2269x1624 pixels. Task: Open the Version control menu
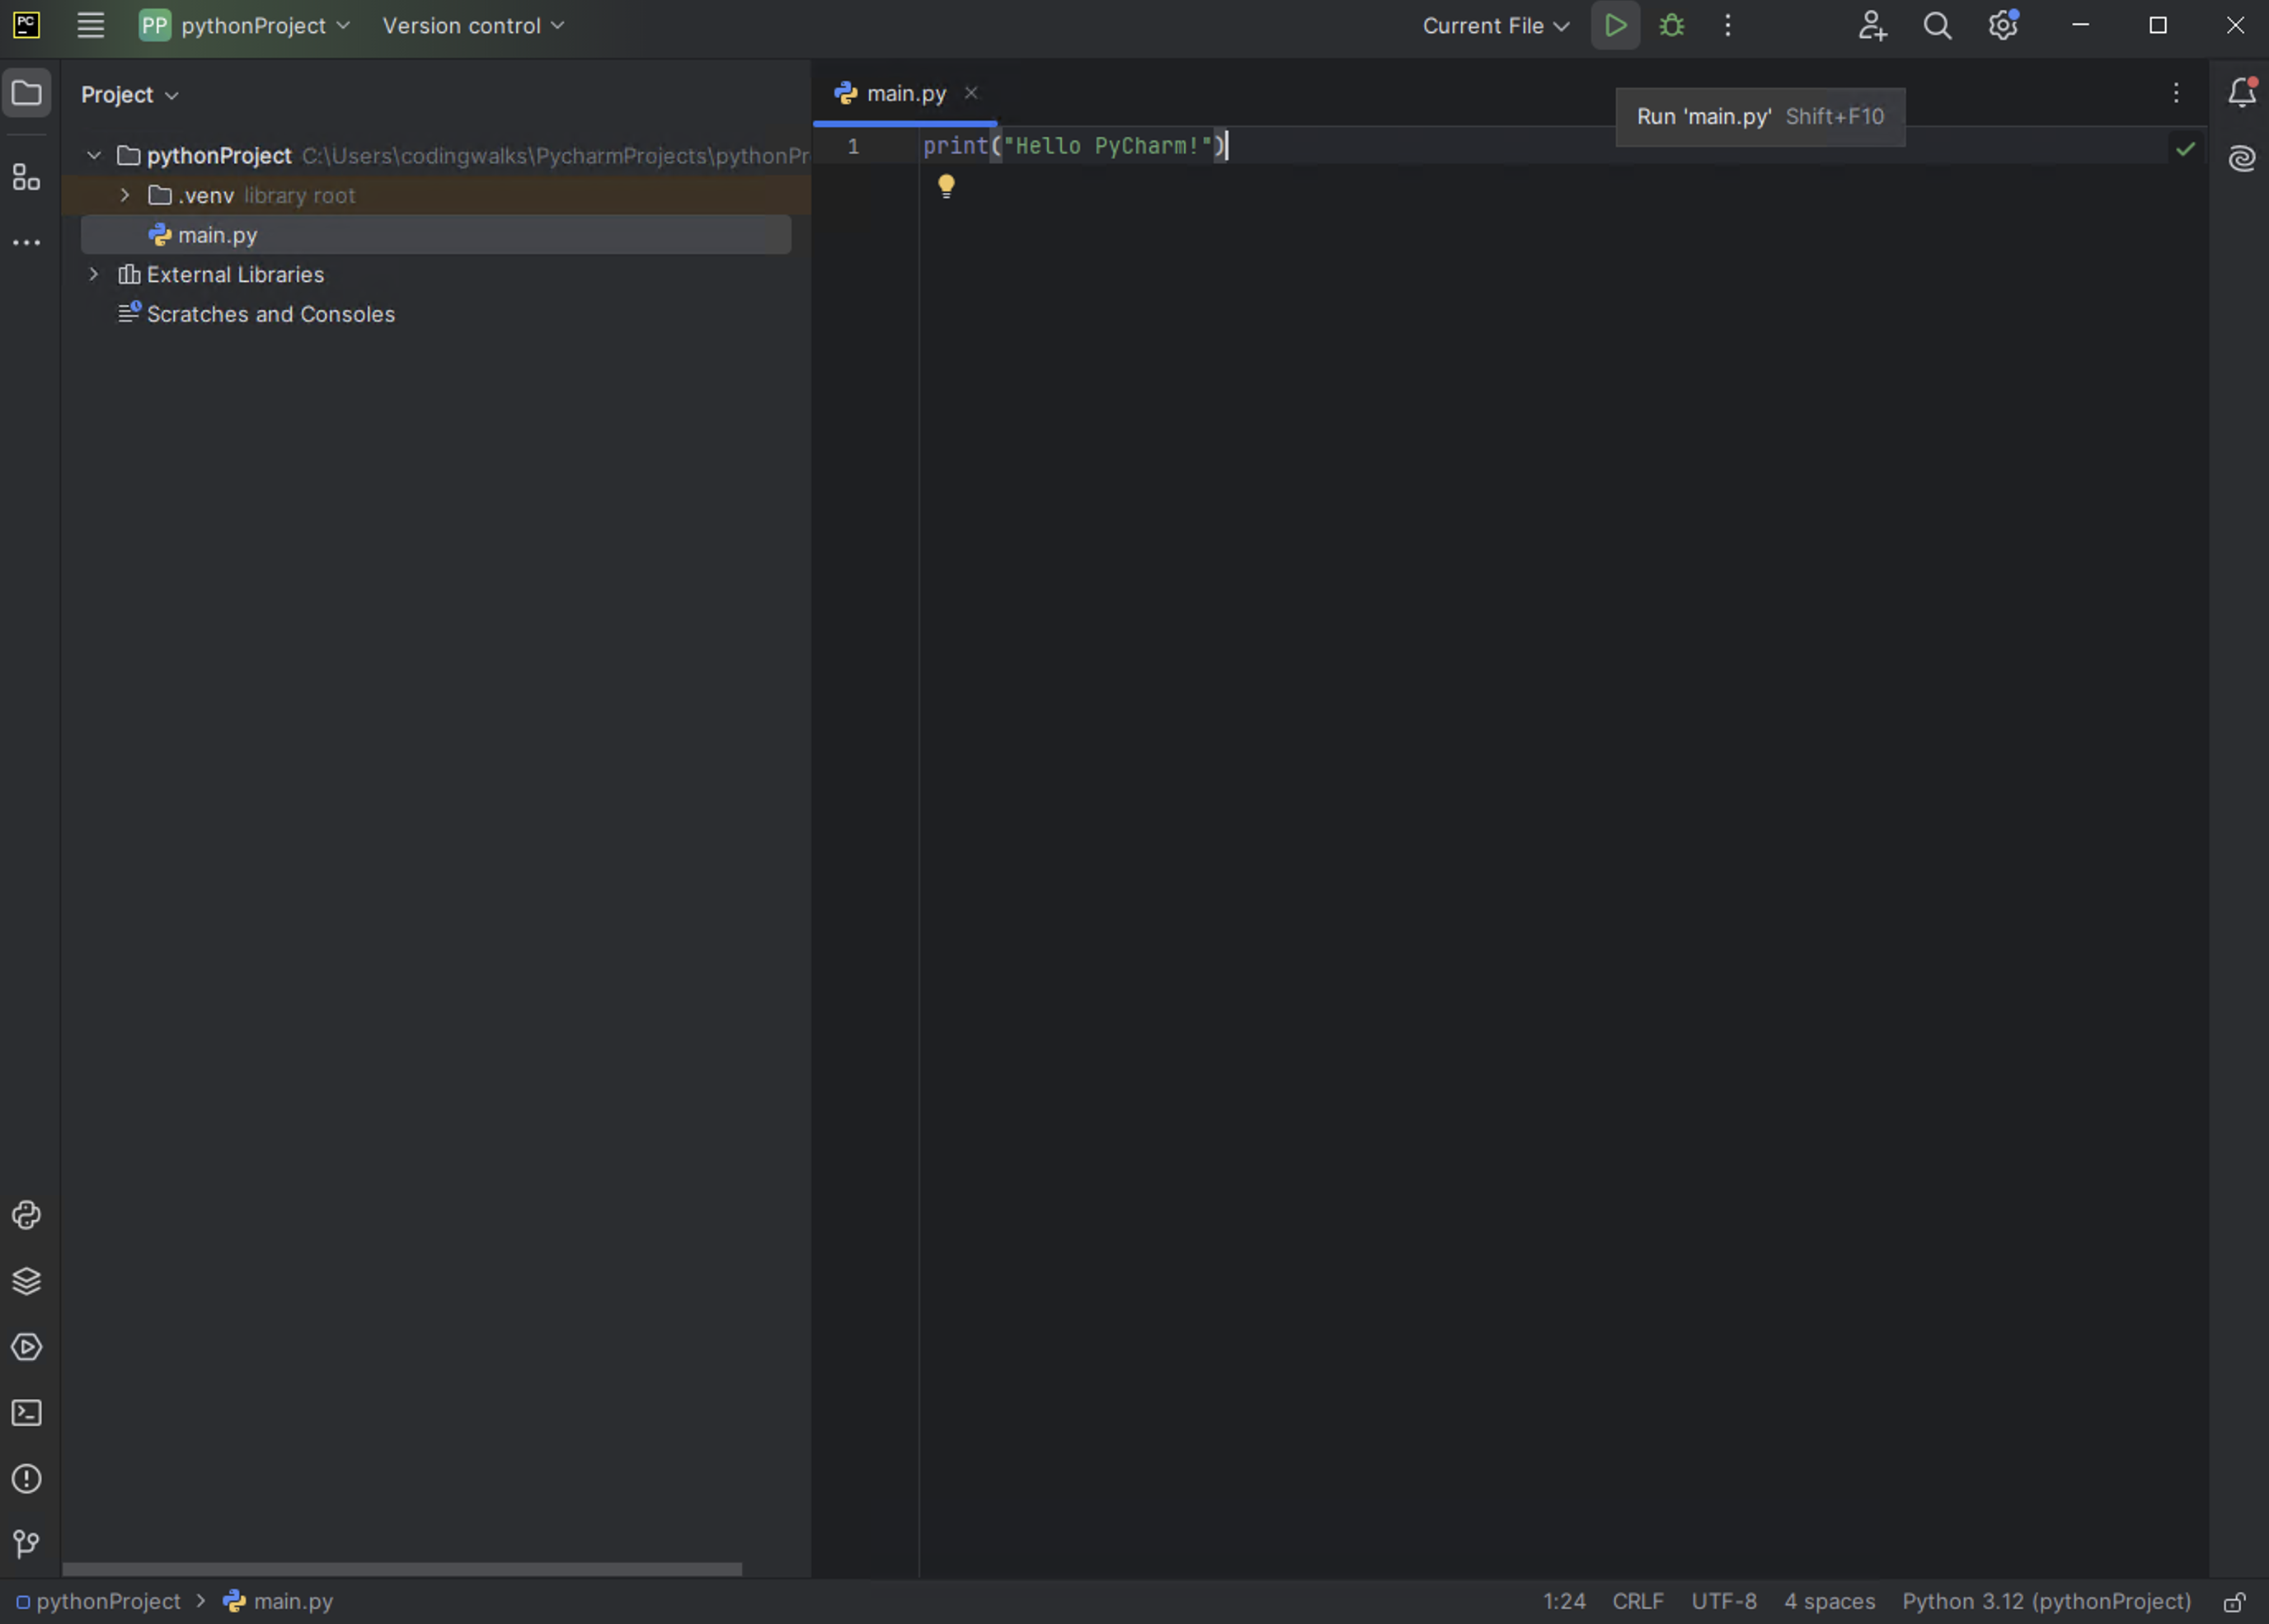[472, 26]
